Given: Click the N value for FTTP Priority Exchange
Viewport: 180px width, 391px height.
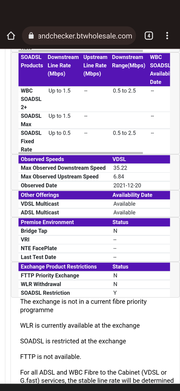Looking at the screenshot, I should click(x=115, y=276).
